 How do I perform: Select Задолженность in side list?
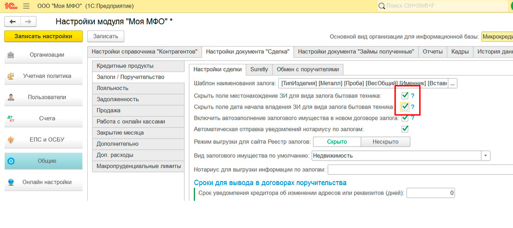coord(138,99)
